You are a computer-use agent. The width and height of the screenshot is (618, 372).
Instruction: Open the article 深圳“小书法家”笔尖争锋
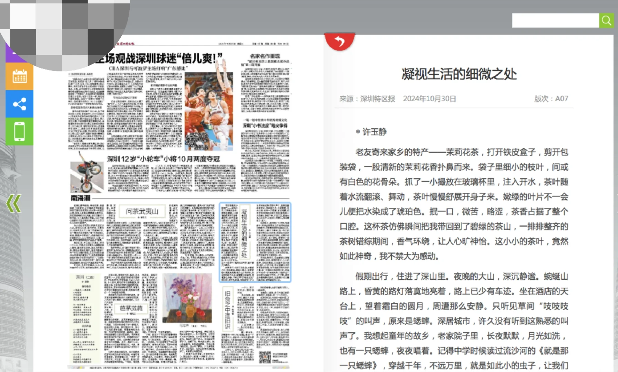coord(265,125)
